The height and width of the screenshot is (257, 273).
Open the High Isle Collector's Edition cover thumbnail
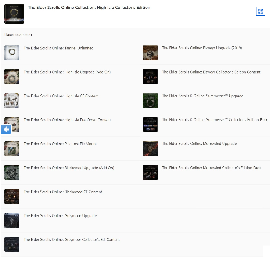[x=14, y=14]
